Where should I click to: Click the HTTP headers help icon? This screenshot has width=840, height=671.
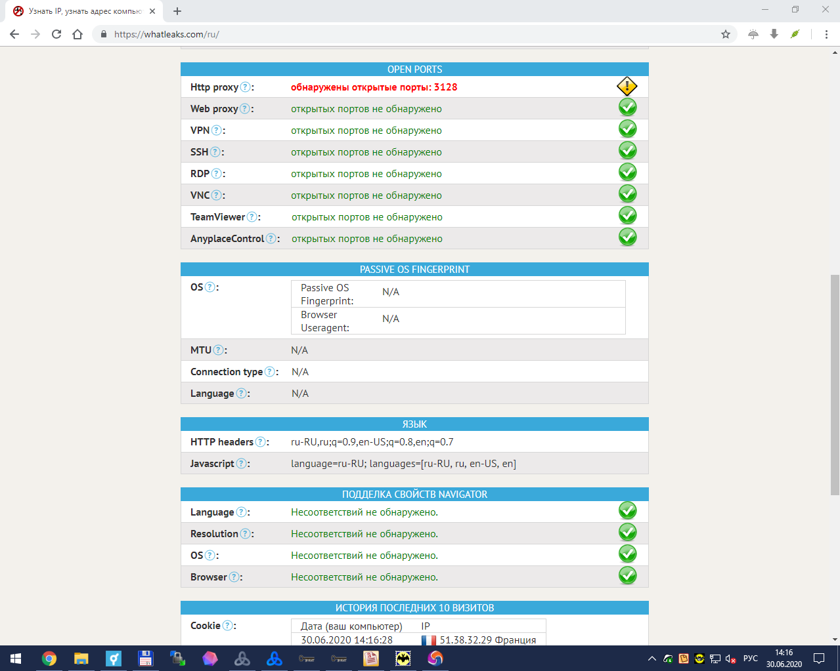[x=261, y=442]
